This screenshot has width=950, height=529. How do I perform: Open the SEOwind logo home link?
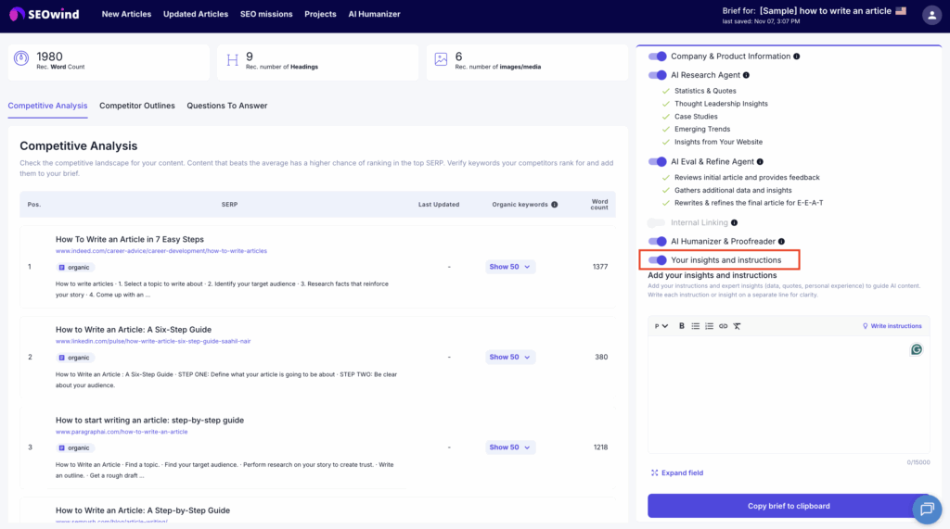point(44,14)
